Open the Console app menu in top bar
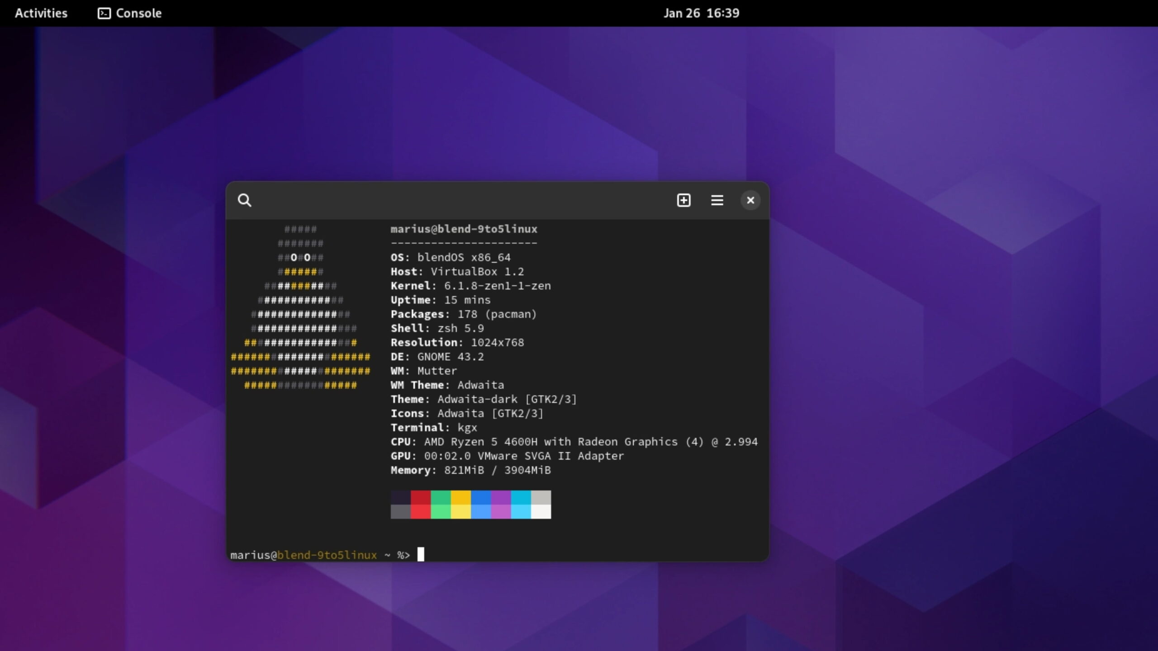 130,13
